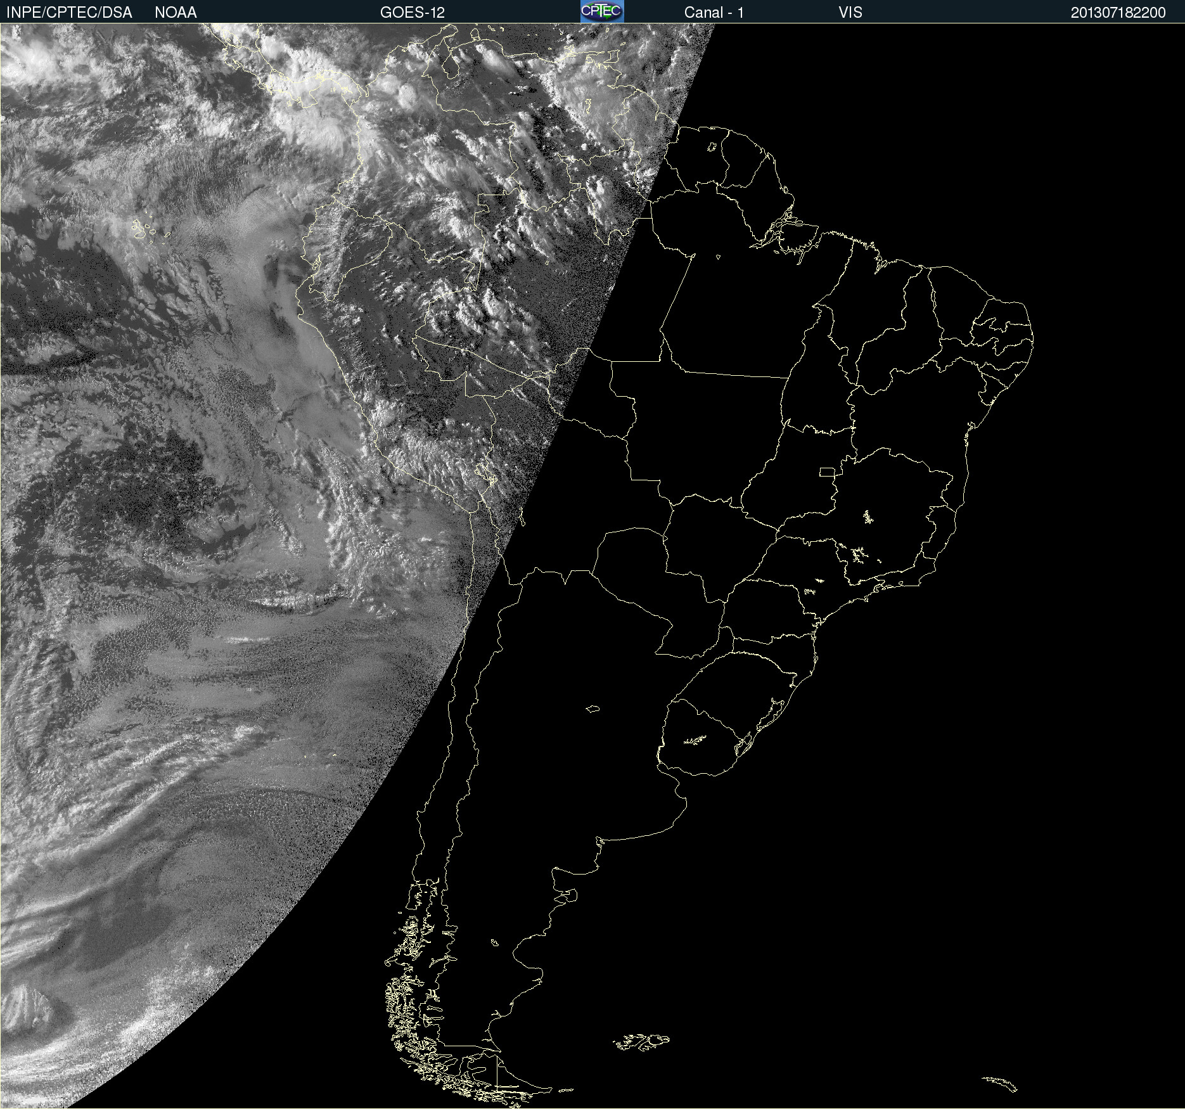Click the VIS channel label
1185x1109 pixels.
tap(850, 13)
